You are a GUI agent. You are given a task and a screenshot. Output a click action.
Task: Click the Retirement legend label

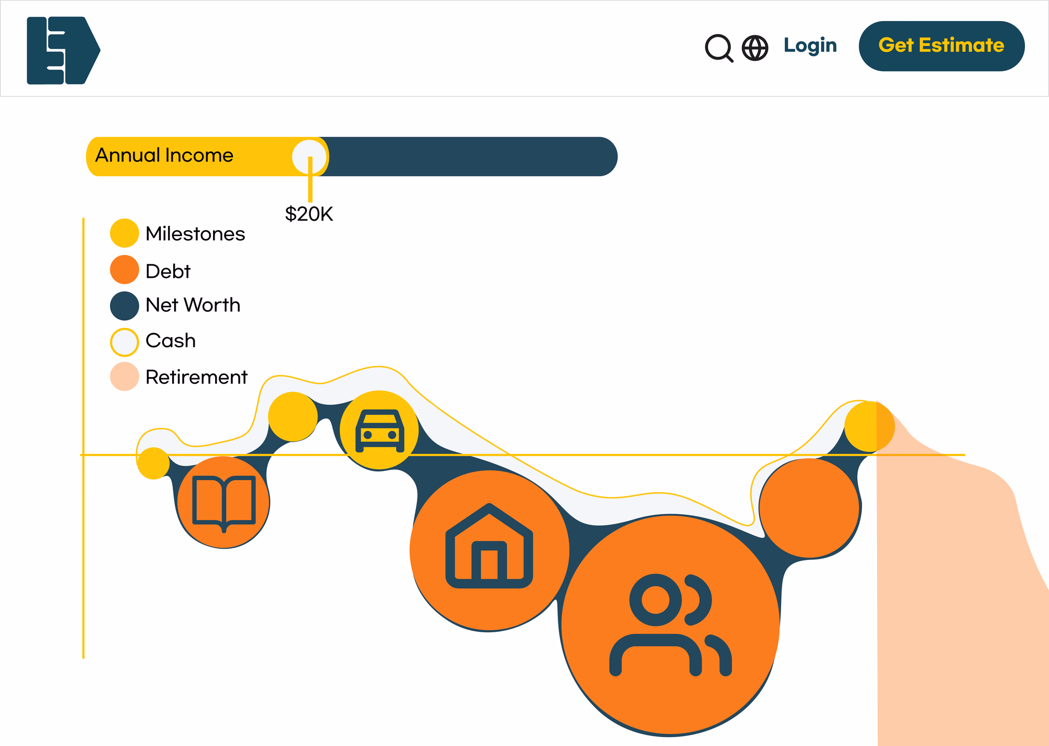[197, 377]
